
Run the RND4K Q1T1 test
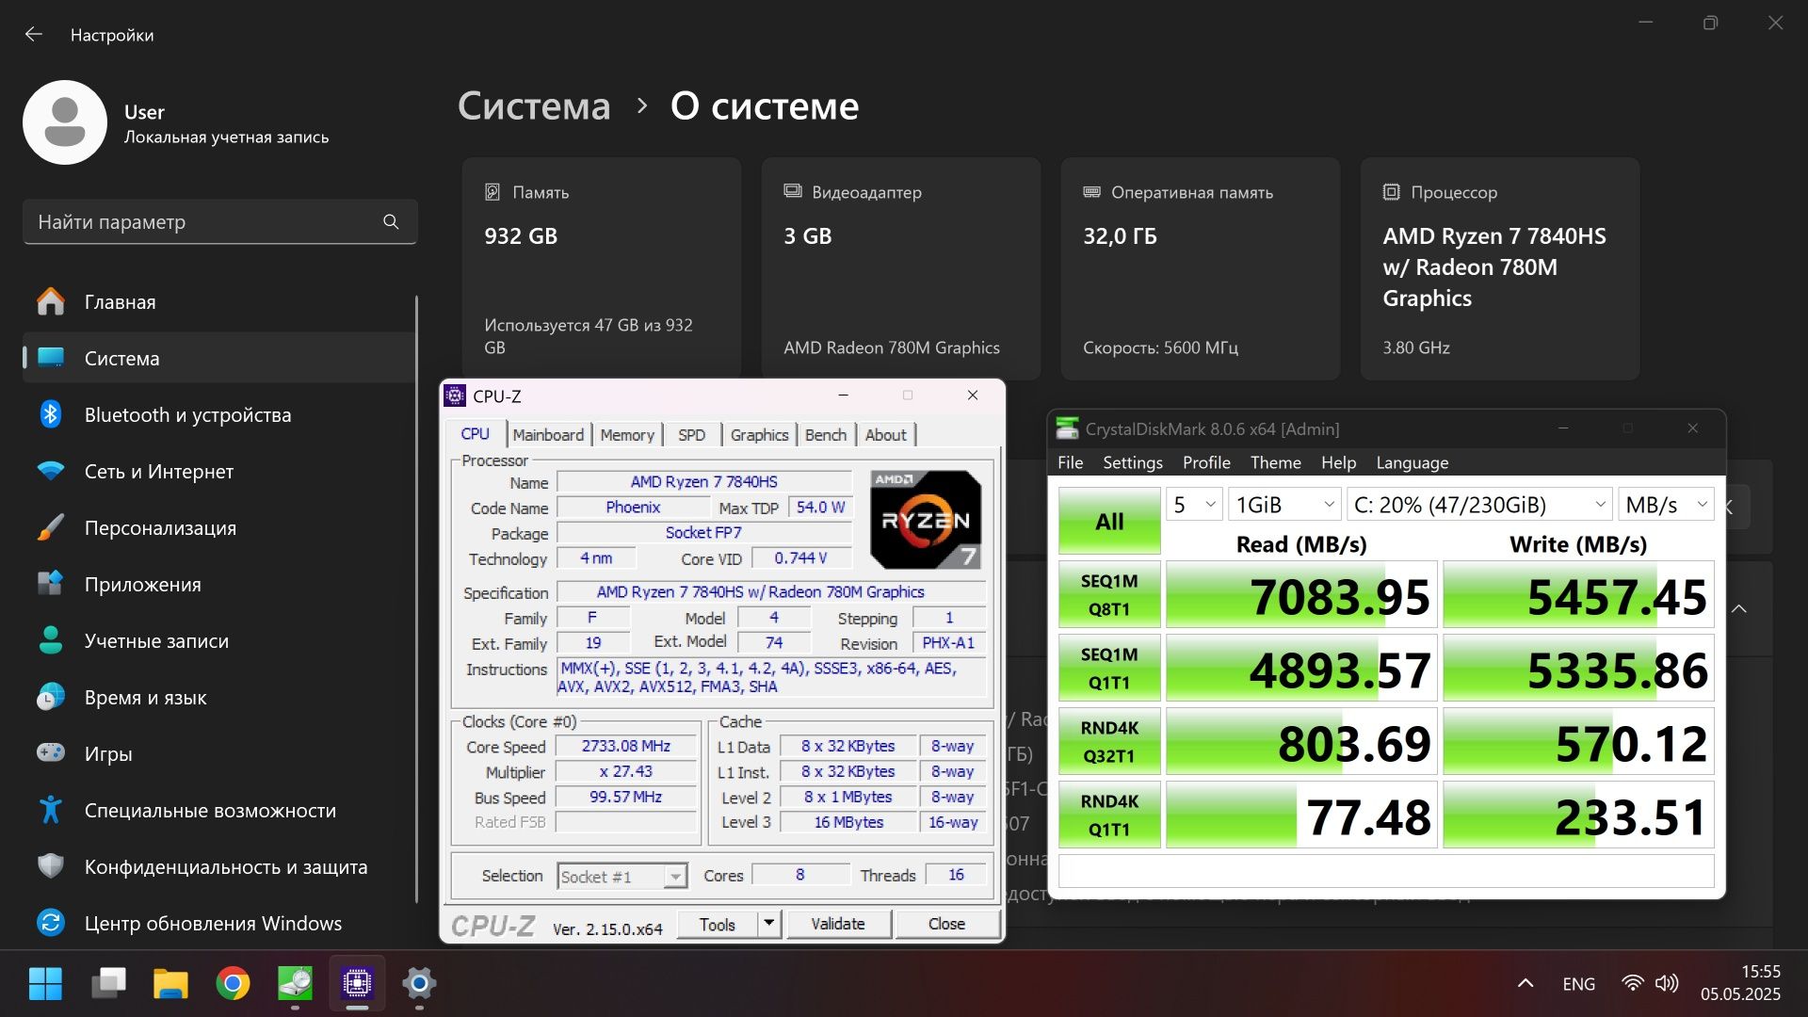[x=1109, y=815]
